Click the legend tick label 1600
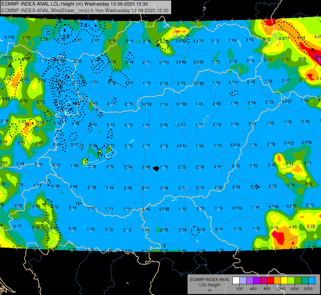This screenshot has height=295, width=321. [x=294, y=289]
